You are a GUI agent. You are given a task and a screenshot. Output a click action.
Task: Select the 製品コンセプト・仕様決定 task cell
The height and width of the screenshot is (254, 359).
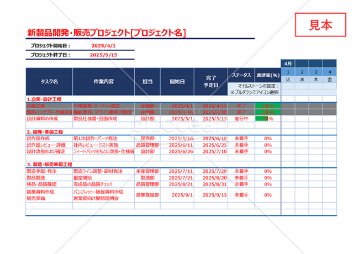49,112
